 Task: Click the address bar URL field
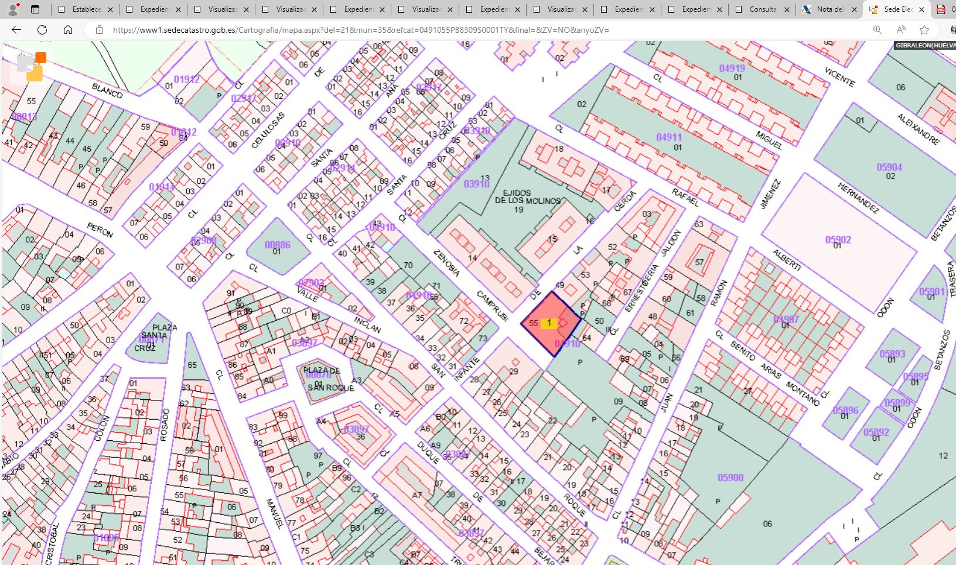469,30
